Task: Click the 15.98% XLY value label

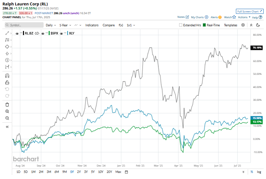Action: (257, 118)
